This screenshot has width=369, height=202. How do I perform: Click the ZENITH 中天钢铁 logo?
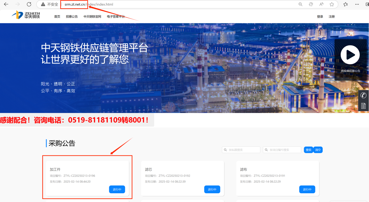point(26,15)
